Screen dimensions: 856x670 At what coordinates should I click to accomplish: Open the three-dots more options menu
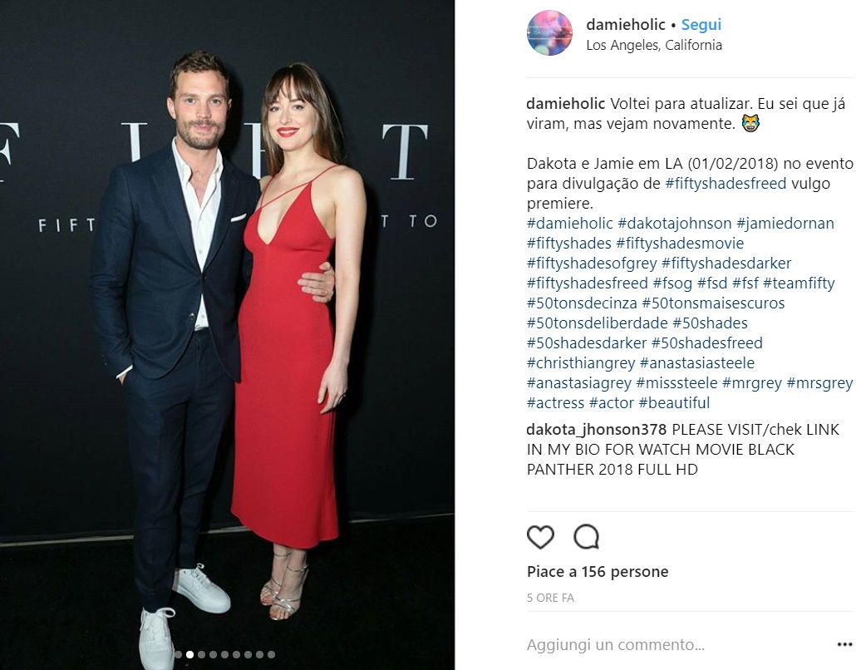pyautogui.click(x=845, y=645)
